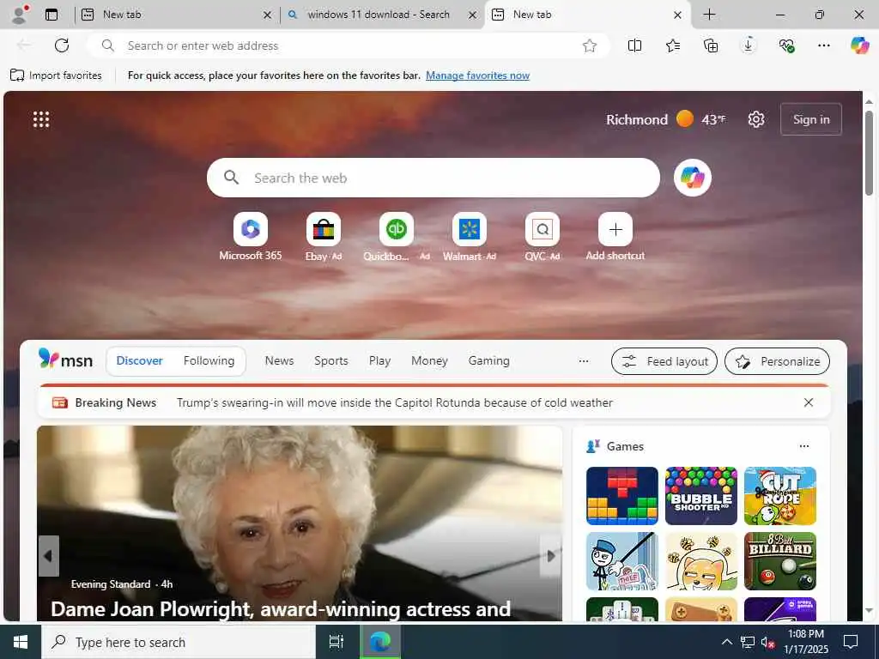Open the Favorites list icon
Image resolution: width=879 pixels, height=659 pixels.
click(673, 45)
